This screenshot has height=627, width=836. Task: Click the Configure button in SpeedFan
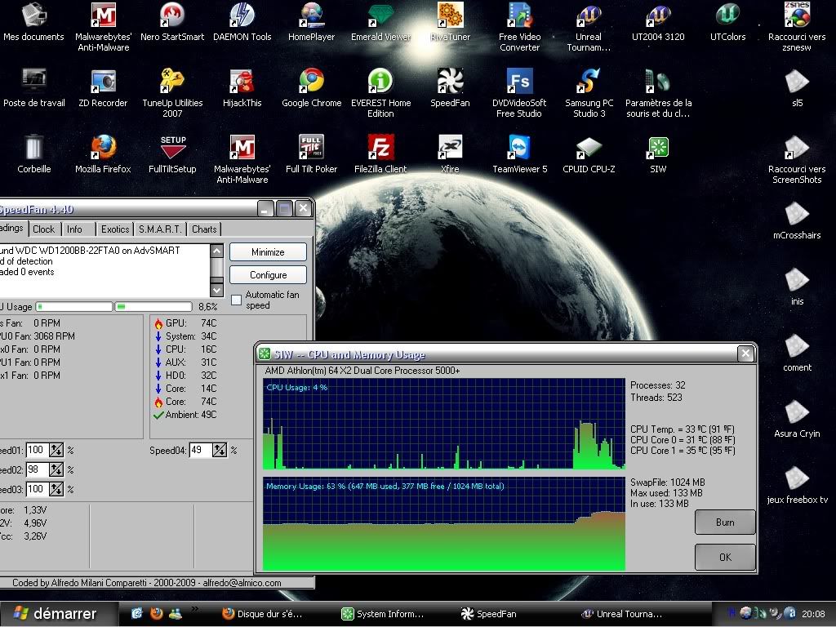coord(268,275)
